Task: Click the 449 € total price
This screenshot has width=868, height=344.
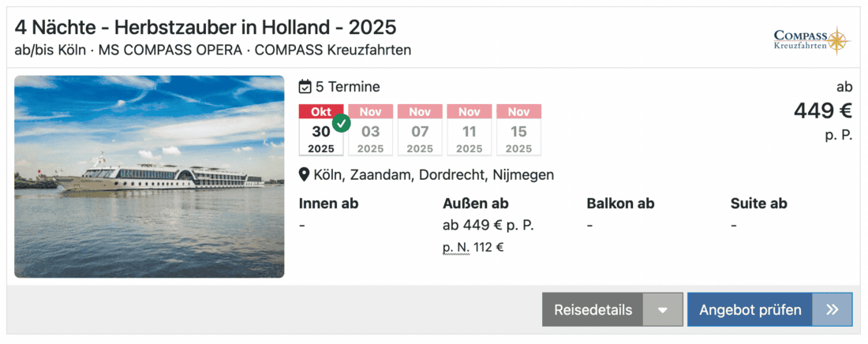Action: (822, 111)
